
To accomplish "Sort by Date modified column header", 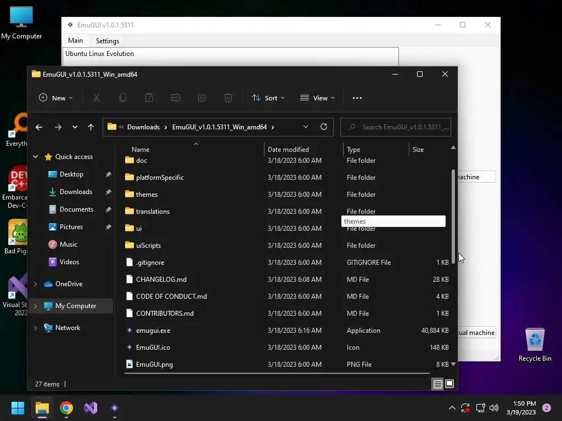I will click(x=304, y=149).
